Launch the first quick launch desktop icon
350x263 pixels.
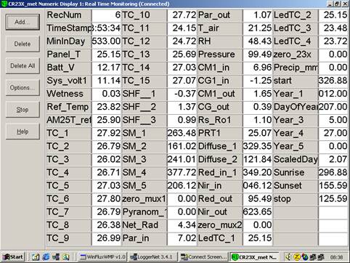(36, 257)
